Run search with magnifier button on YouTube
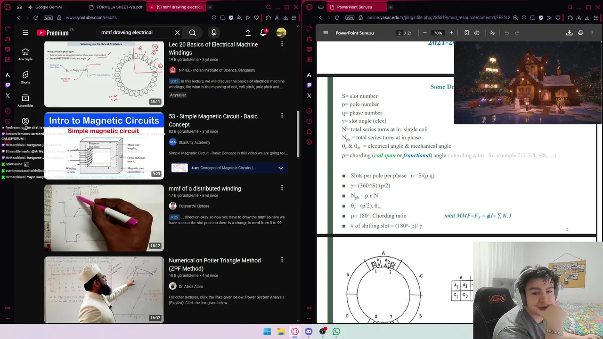 192,32
